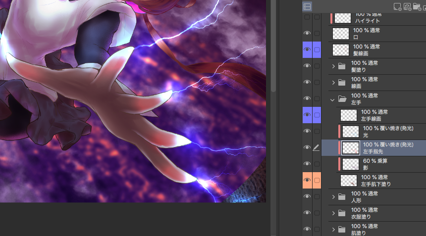Tick the selection box beside 左手線画 layer
This screenshot has height=236, width=426.
pyautogui.click(x=317, y=115)
